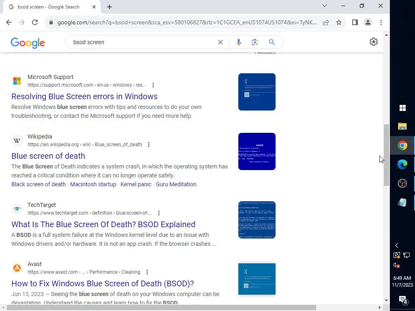Click the forward navigation arrow
Screen dimensions: 415x311
[x=22, y=23]
